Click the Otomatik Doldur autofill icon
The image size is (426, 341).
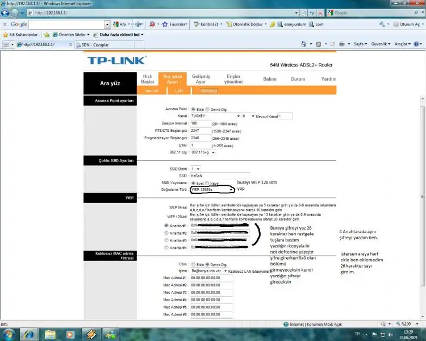click(229, 24)
